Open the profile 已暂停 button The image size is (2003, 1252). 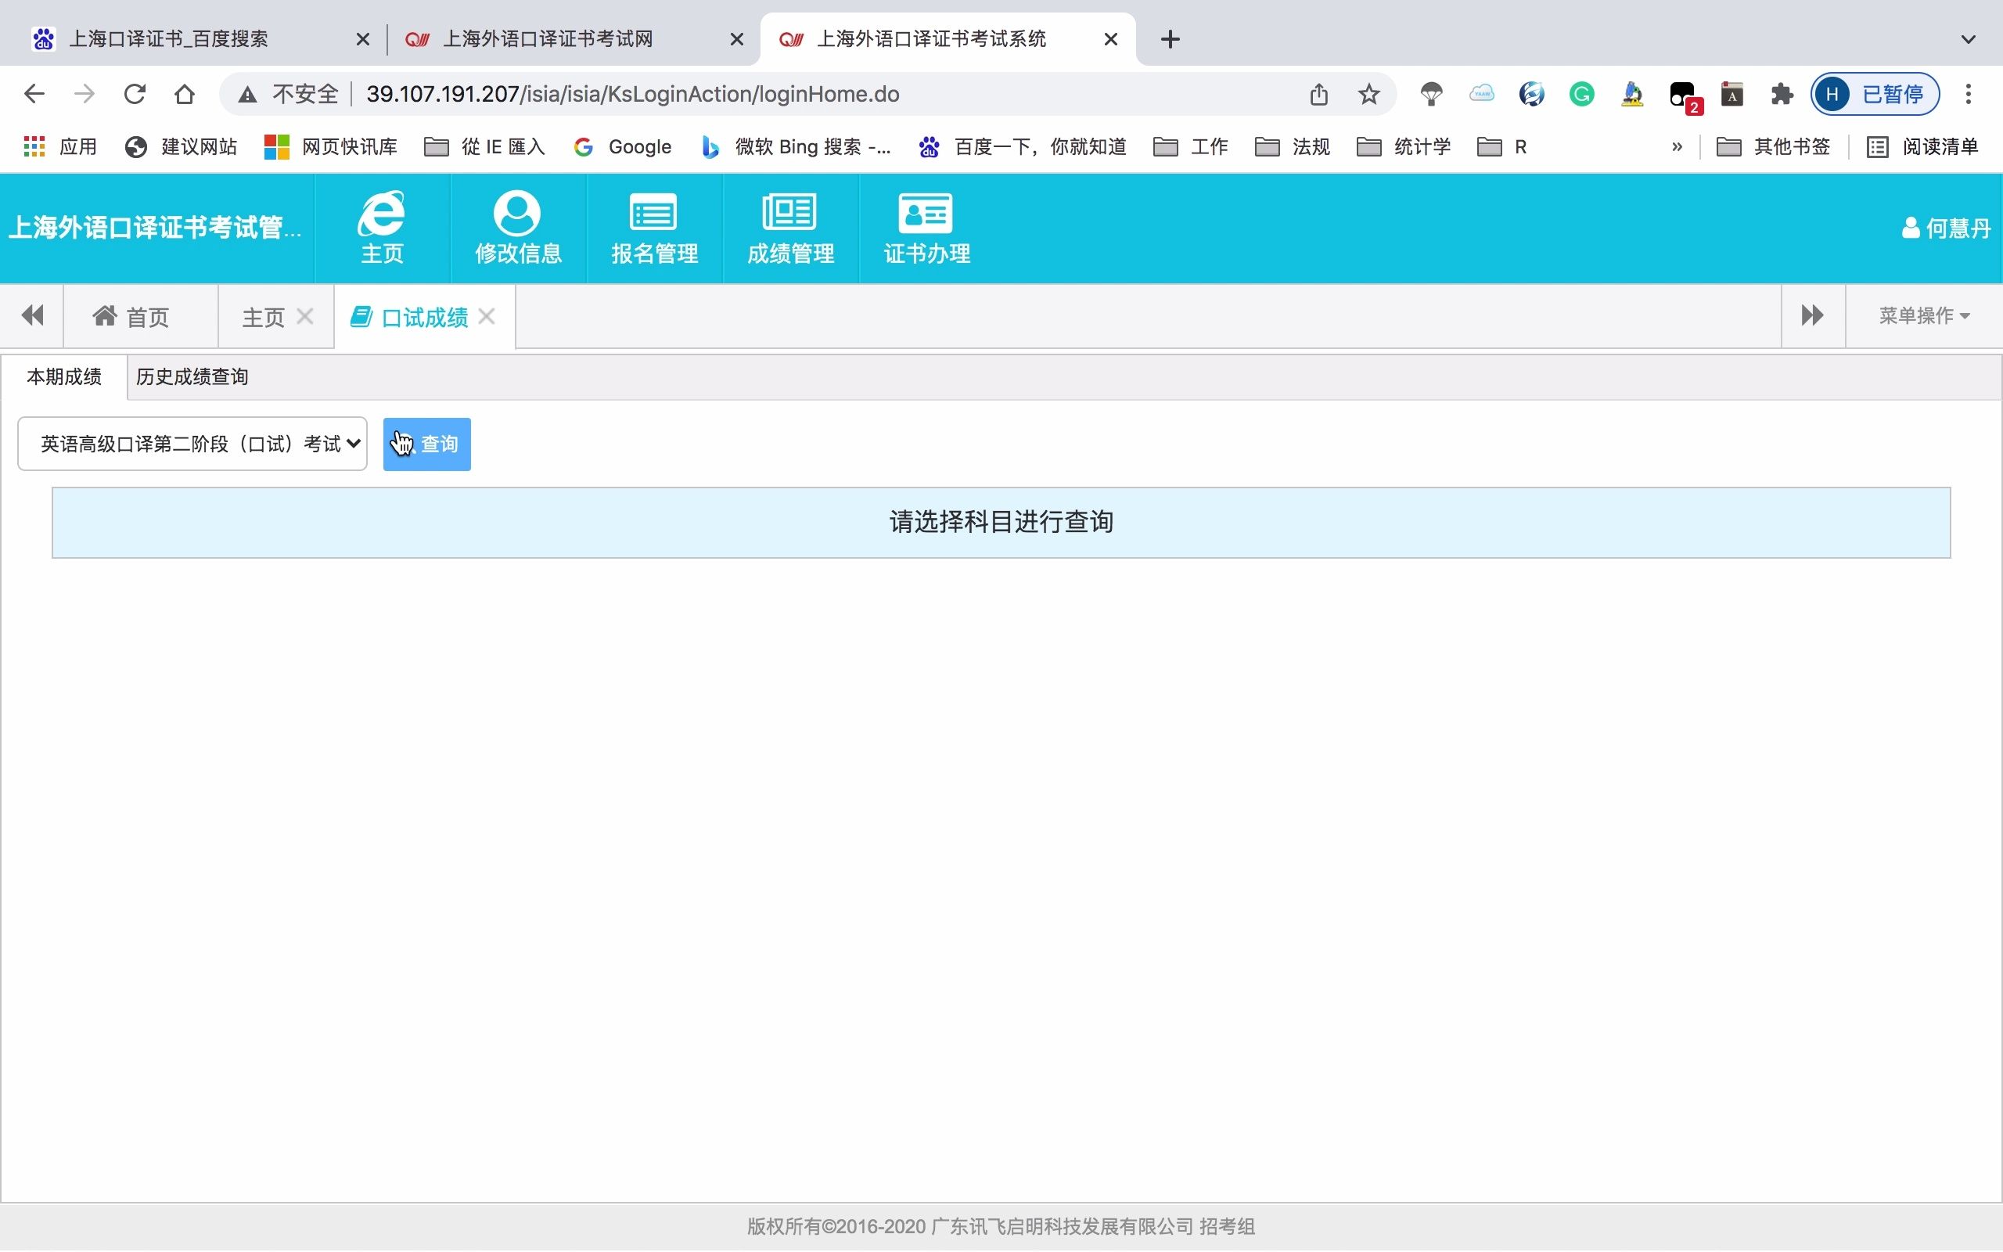tap(1875, 94)
